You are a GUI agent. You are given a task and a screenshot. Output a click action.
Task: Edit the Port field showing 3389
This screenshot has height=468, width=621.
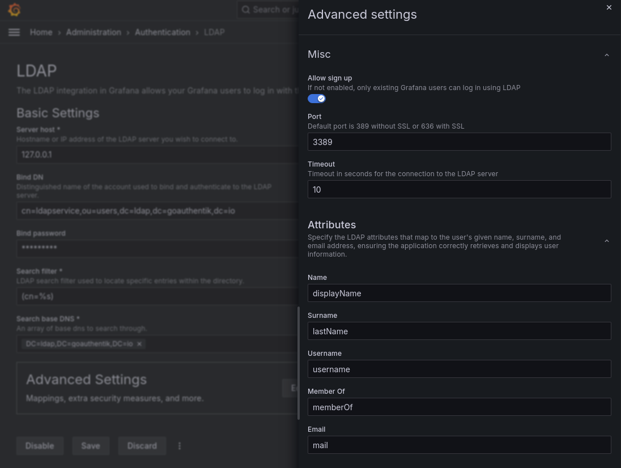(460, 142)
